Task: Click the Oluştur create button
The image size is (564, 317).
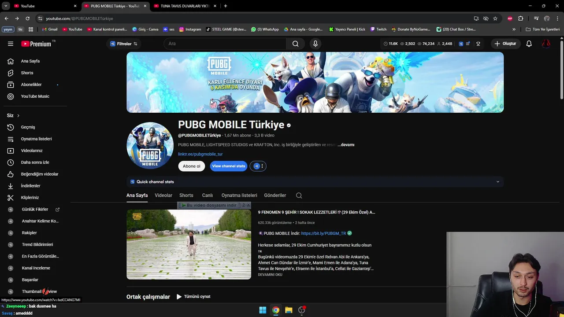Action: coord(505,44)
